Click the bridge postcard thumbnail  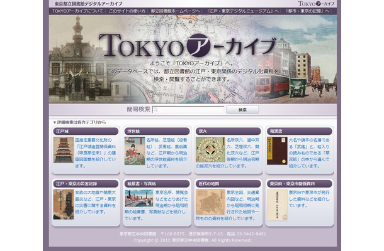(139, 198)
